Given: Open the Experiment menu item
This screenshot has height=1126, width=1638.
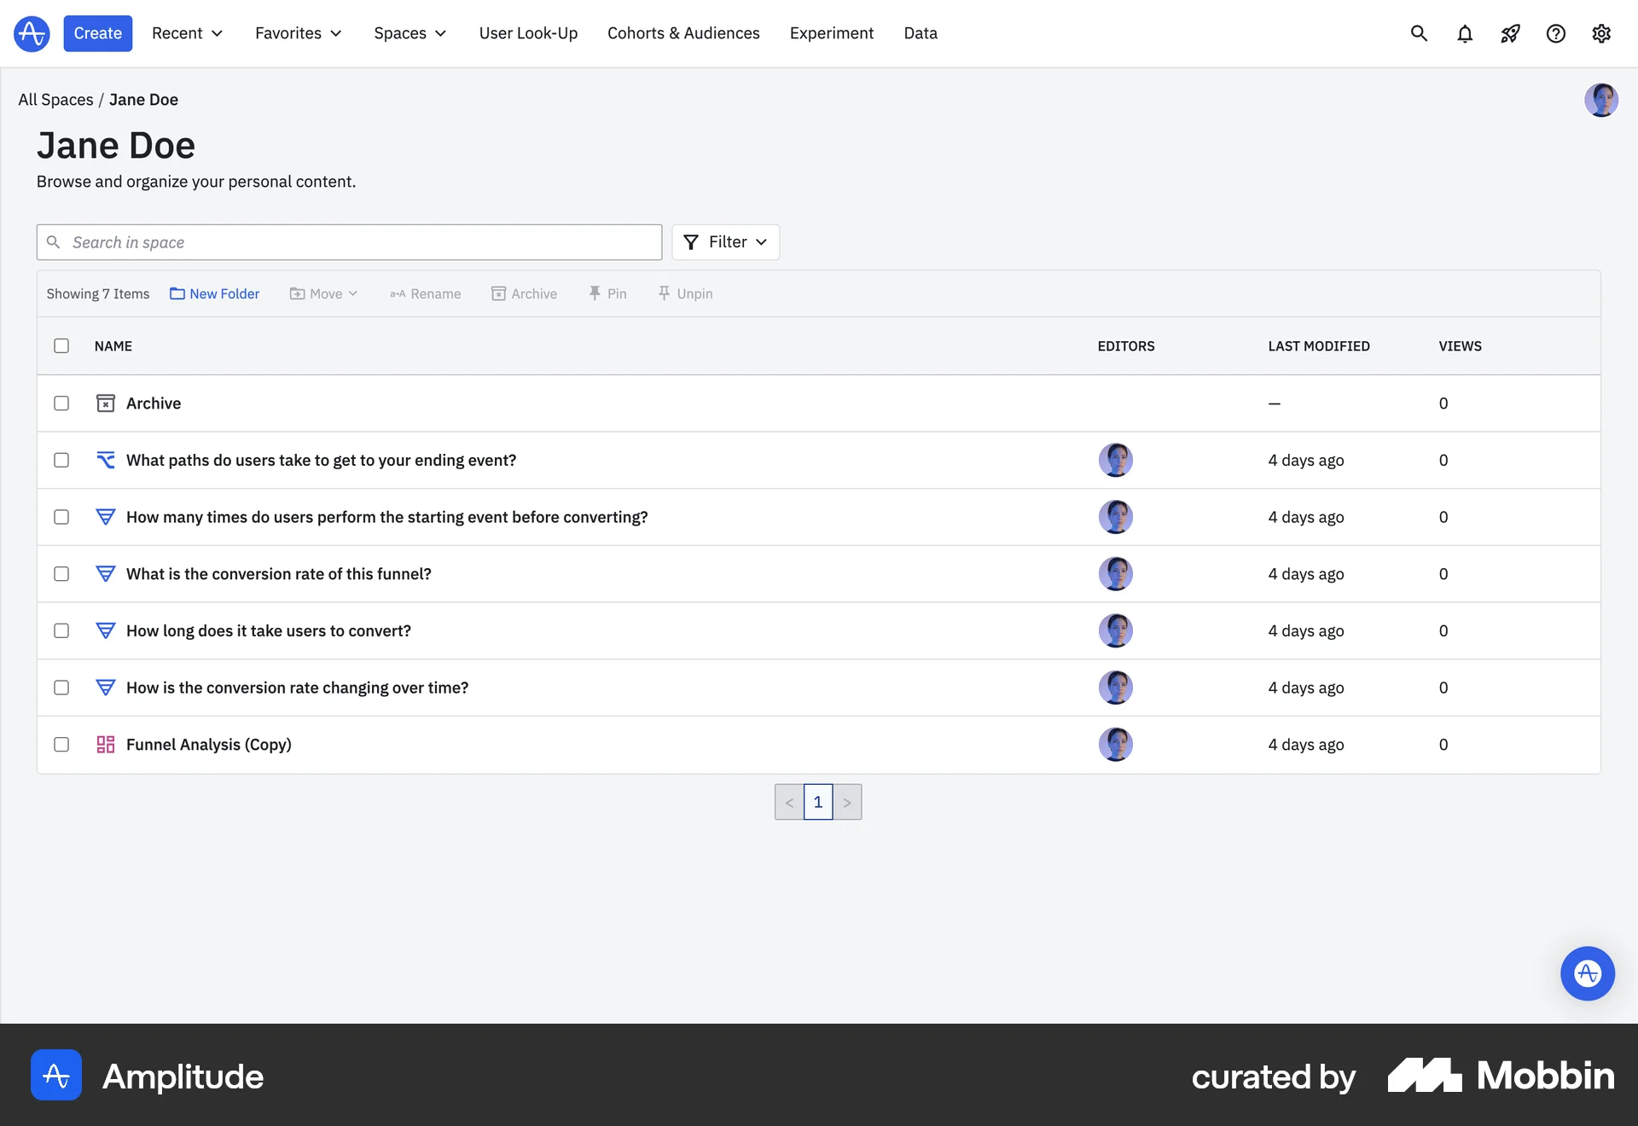Looking at the screenshot, I should (x=832, y=33).
